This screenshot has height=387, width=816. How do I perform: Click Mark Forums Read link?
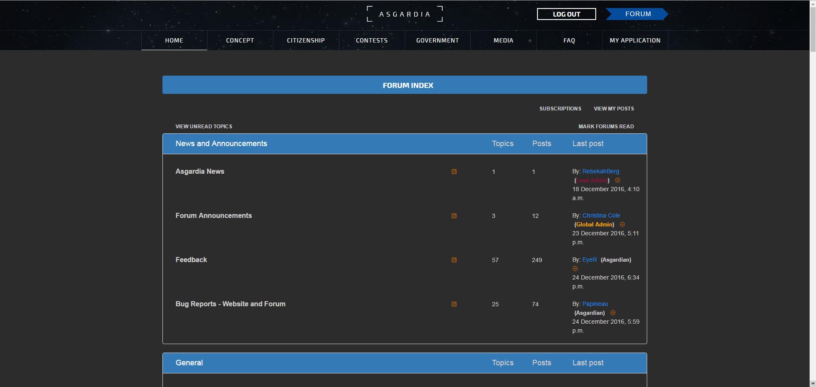pos(606,127)
